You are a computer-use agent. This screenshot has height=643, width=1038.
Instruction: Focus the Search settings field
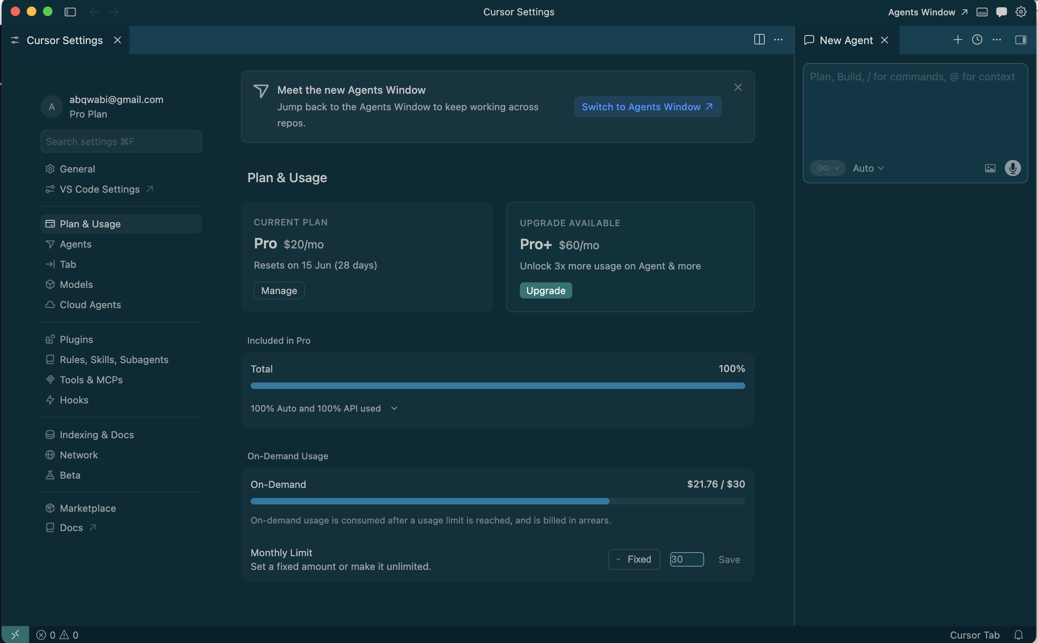(121, 142)
